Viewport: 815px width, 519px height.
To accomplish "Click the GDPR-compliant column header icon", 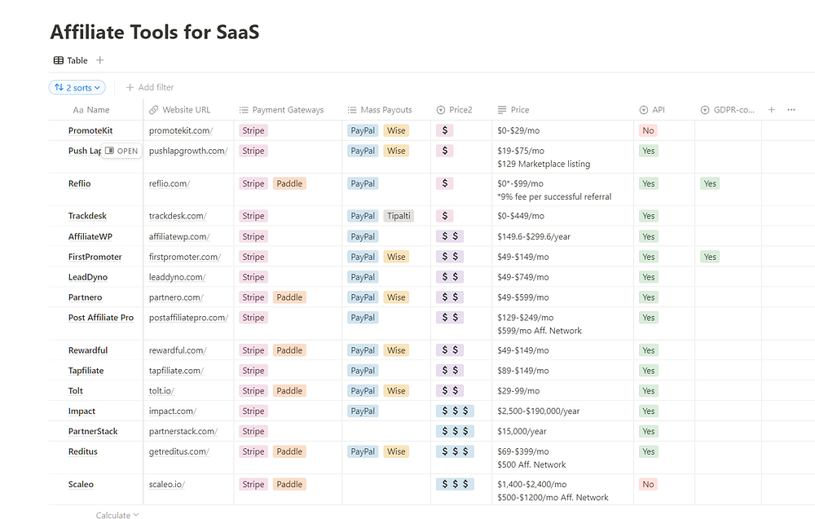I will 705,110.
